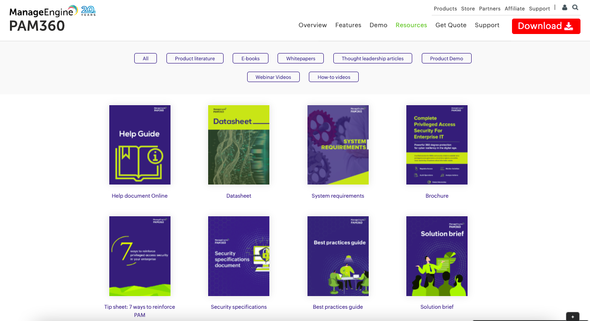Click the Best practices guide text link
The height and width of the screenshot is (321, 590).
(338, 307)
